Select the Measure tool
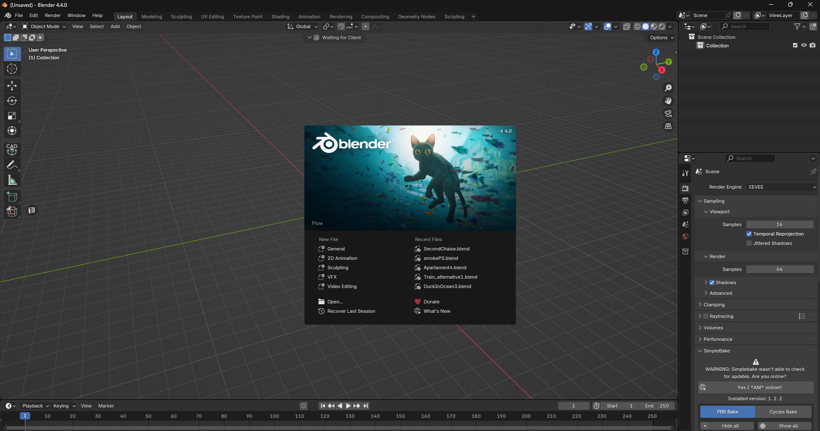The image size is (820, 431). [x=12, y=180]
